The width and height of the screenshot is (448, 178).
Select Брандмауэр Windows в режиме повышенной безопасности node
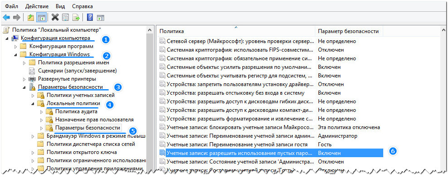point(96,136)
